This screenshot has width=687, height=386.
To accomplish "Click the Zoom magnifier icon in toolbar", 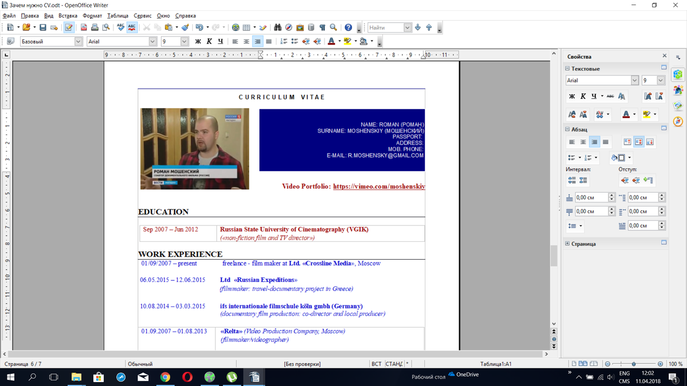I will coord(333,27).
